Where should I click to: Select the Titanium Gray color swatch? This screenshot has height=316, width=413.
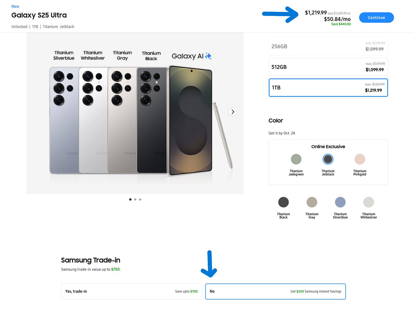click(312, 202)
